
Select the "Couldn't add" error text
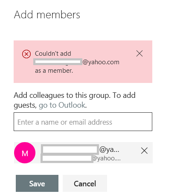53,54
